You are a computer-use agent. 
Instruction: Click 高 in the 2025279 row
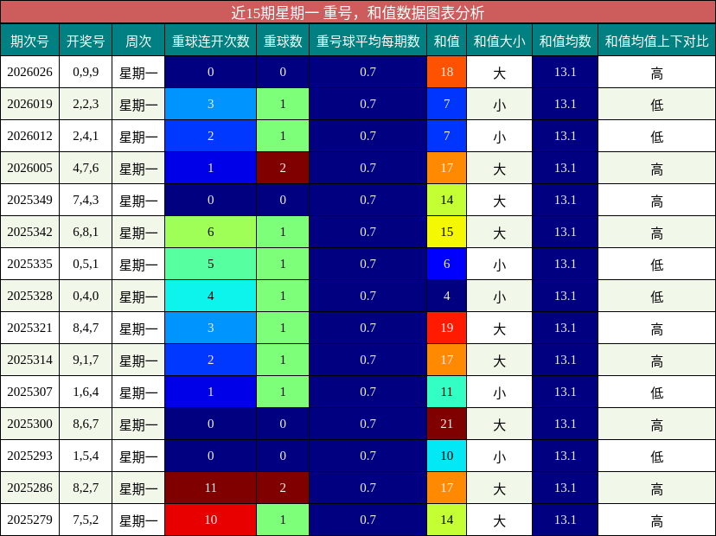coord(659,520)
